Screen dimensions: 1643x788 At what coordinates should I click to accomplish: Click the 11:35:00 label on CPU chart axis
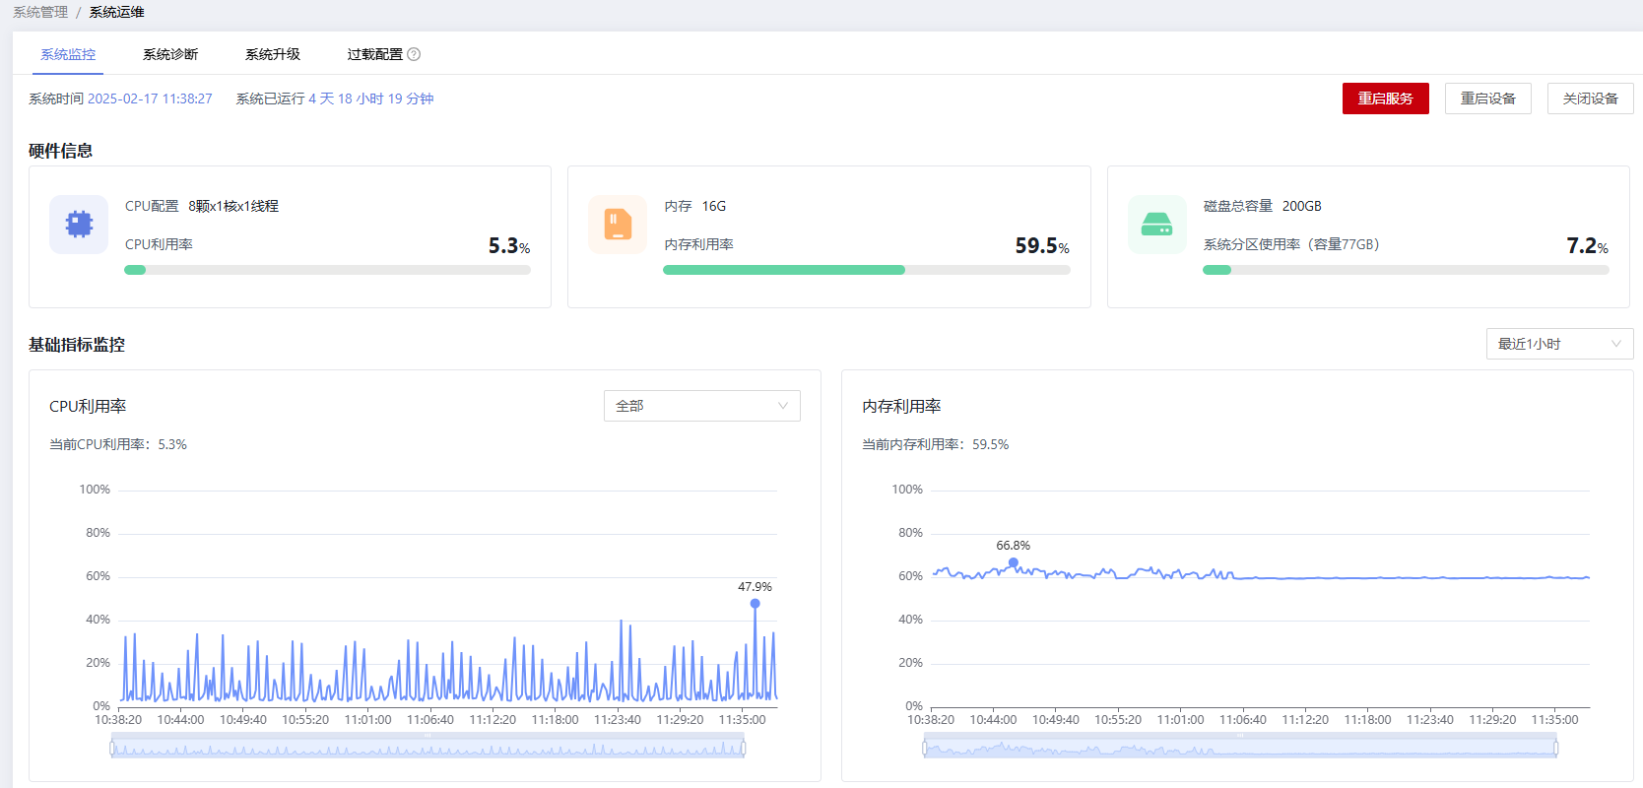pos(742,720)
